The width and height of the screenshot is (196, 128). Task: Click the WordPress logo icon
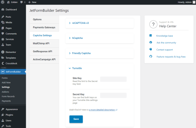tap(3, 2)
